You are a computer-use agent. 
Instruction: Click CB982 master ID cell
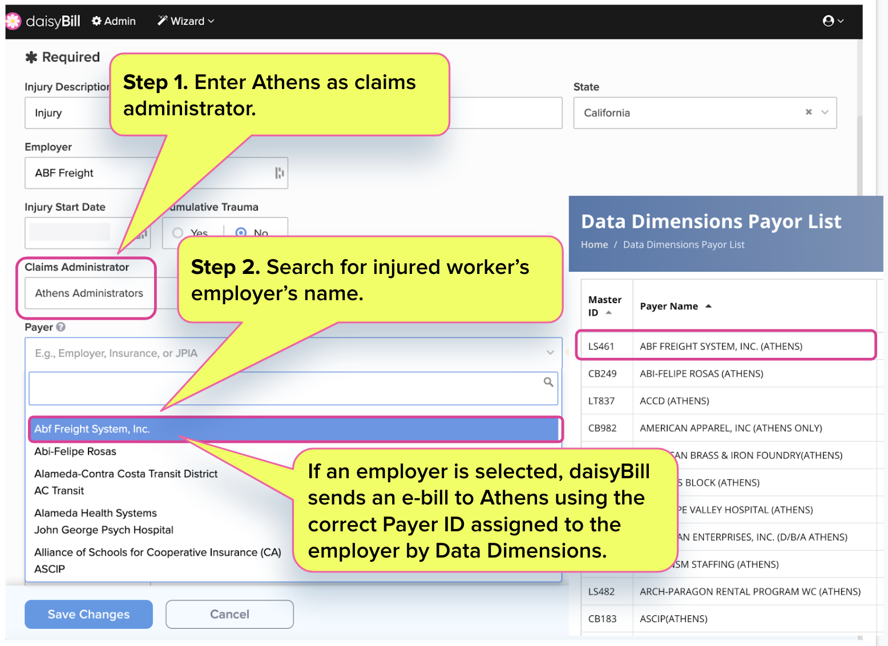(x=603, y=428)
